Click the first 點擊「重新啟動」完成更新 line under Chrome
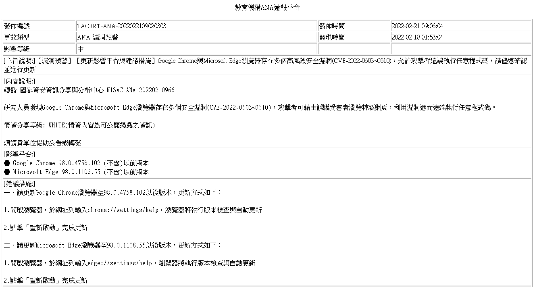The image size is (537, 287). [x=46, y=228]
